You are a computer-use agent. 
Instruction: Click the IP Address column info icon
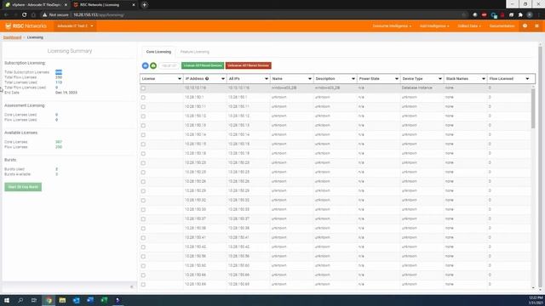click(x=207, y=79)
